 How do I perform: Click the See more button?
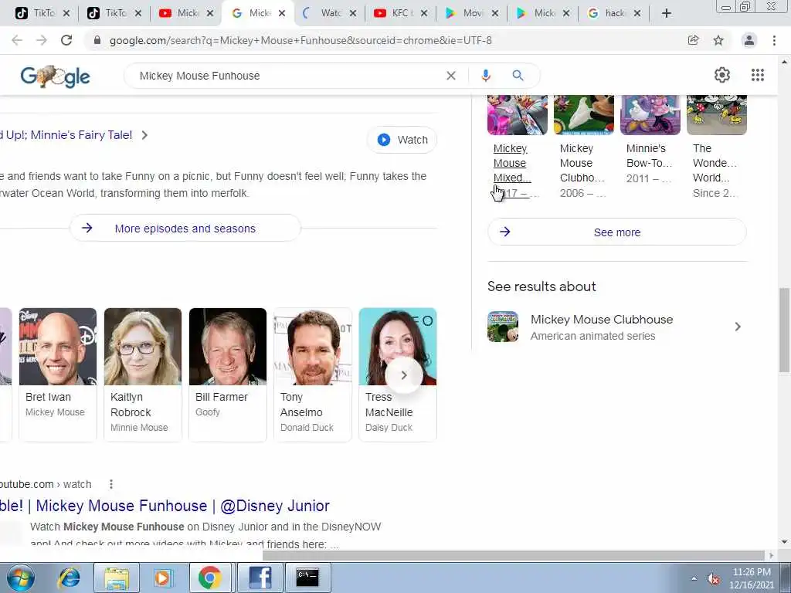pyautogui.click(x=617, y=232)
